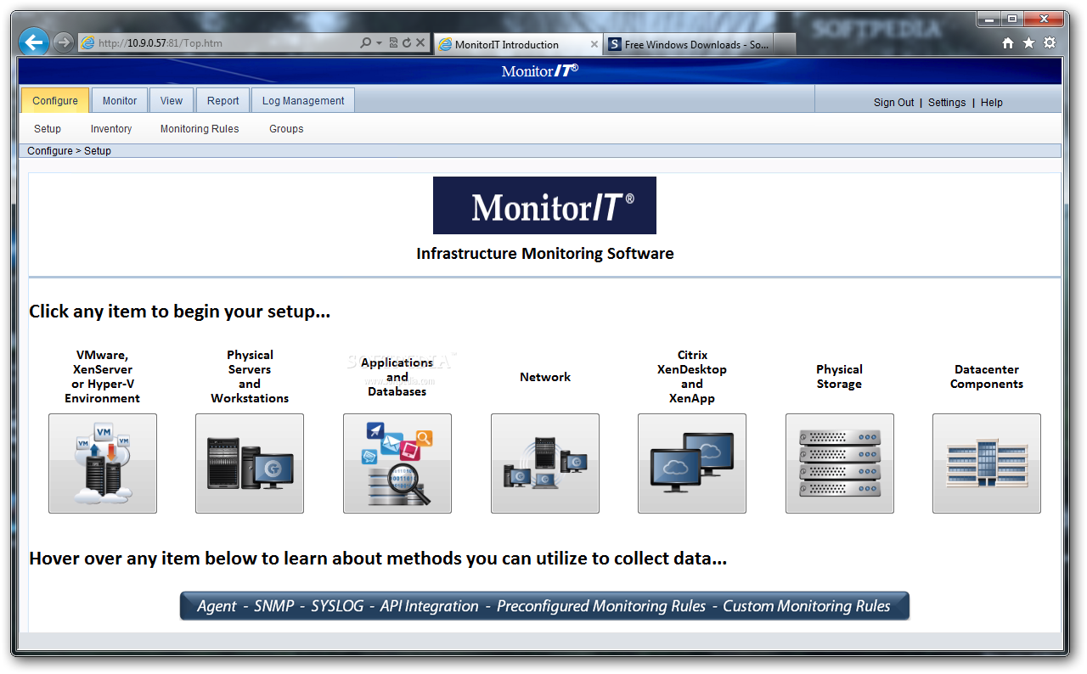Click the browser forward arrow

[x=63, y=42]
